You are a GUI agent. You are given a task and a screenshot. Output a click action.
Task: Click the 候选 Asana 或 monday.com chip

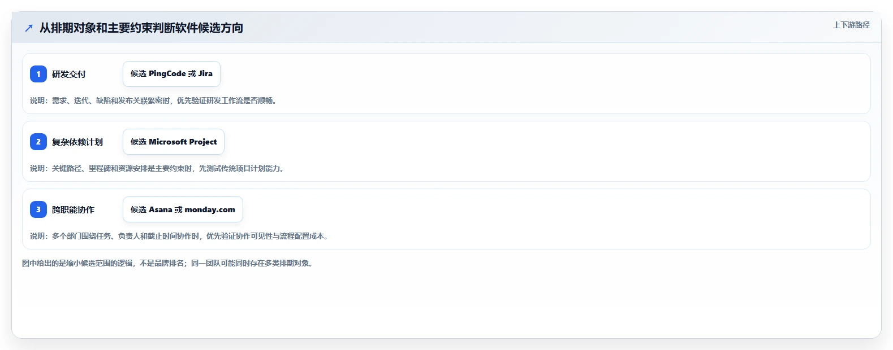[183, 209]
